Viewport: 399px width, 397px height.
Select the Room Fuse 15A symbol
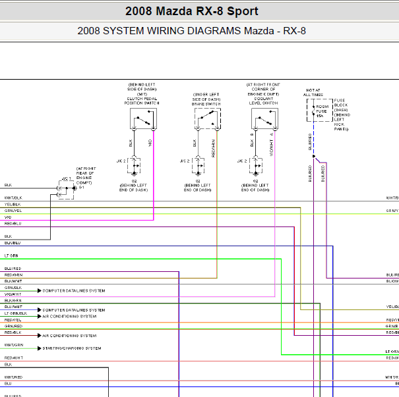click(320, 110)
